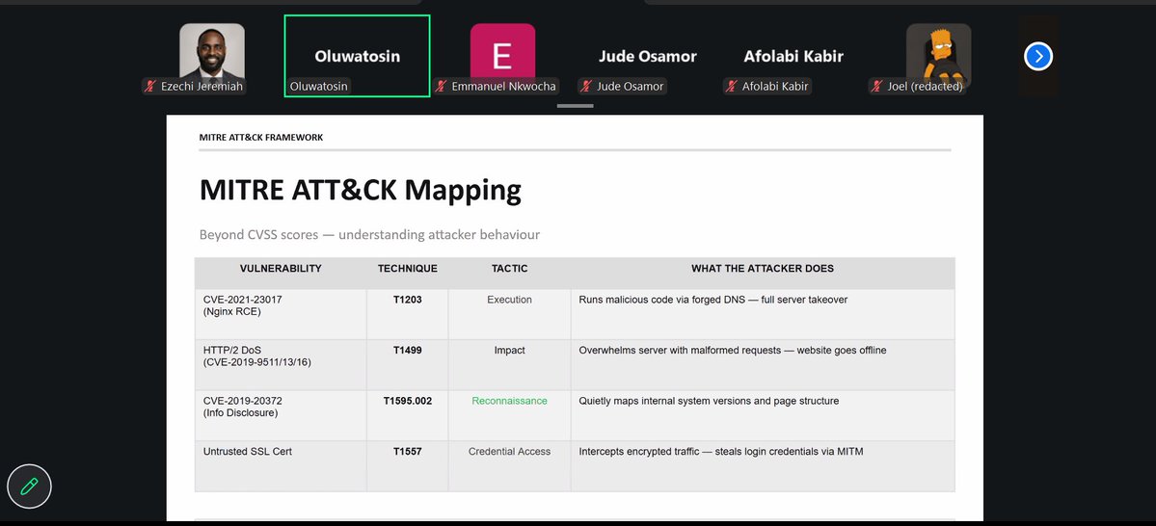Click Afolabi Kabir's muted microphone icon
This screenshot has width=1156, height=526.
point(732,86)
